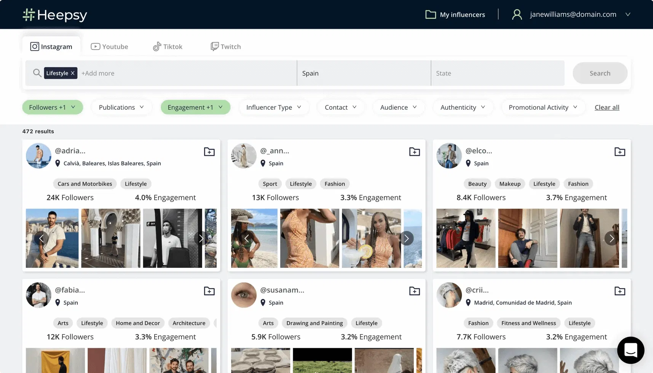Switch to the Tiktok tab
The height and width of the screenshot is (373, 653).
(168, 46)
